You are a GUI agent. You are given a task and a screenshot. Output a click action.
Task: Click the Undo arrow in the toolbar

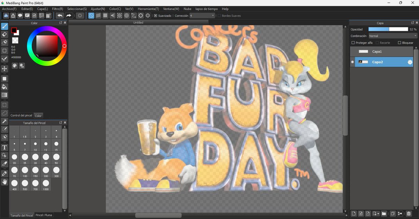(60, 16)
